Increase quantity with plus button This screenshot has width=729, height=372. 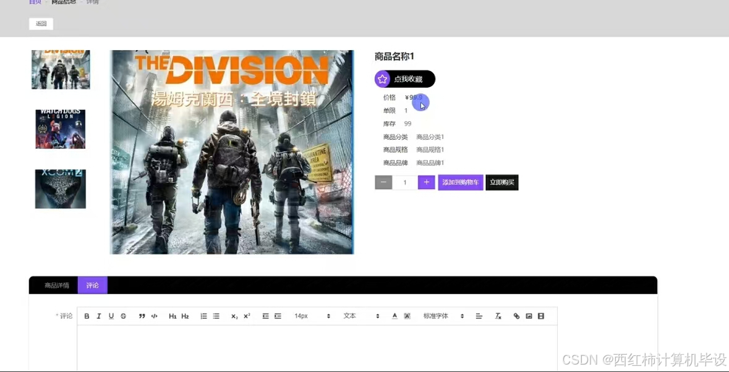coord(427,182)
